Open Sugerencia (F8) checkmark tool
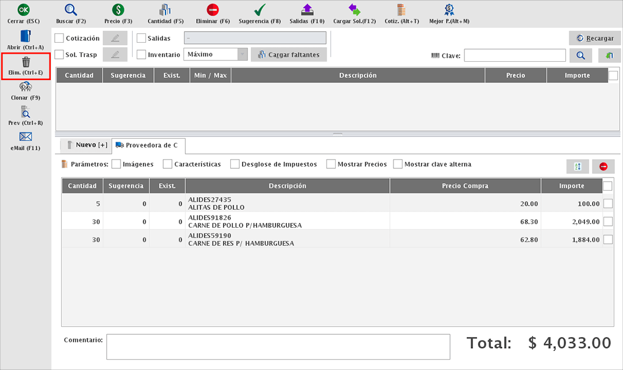 coord(260,10)
